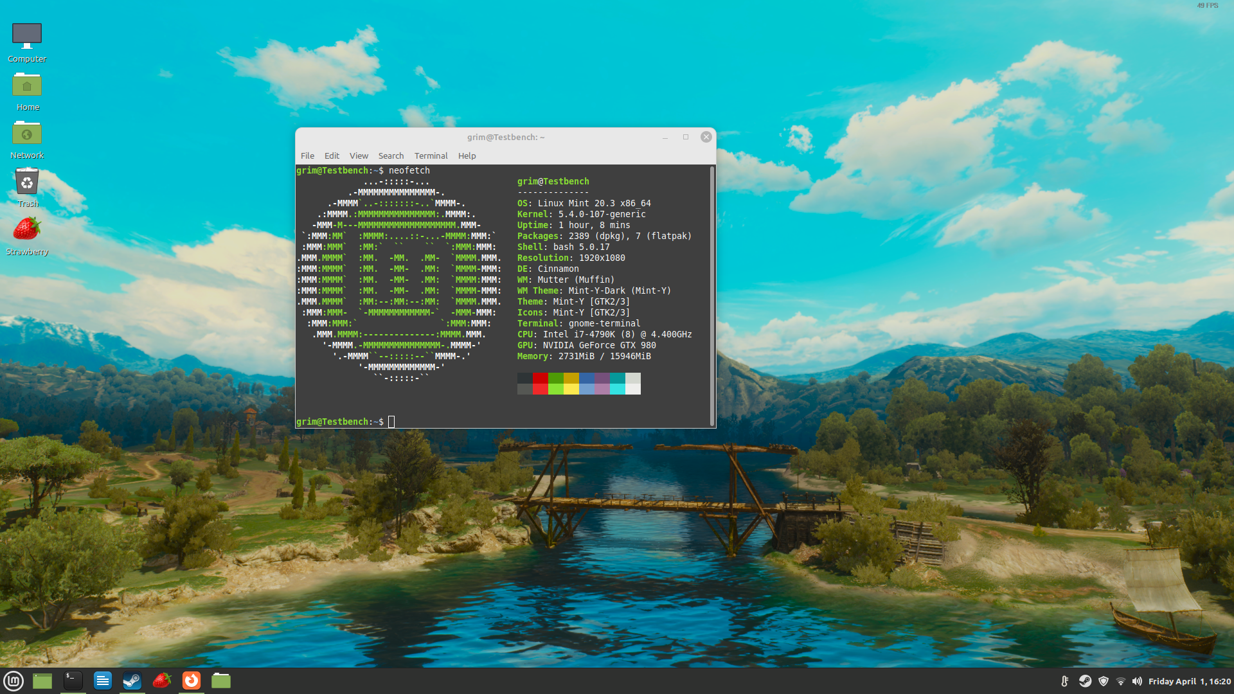The image size is (1234, 694).
Task: Open the terminal Search menu
Action: (x=391, y=156)
